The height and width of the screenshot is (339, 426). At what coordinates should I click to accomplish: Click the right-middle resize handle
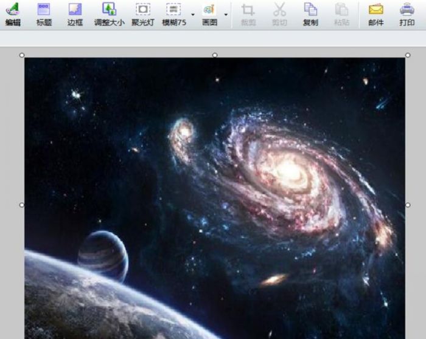[x=408, y=205]
